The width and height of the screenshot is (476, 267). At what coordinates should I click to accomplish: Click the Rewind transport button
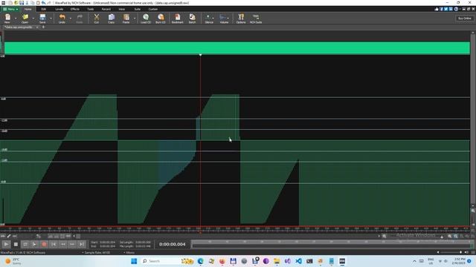(62, 244)
